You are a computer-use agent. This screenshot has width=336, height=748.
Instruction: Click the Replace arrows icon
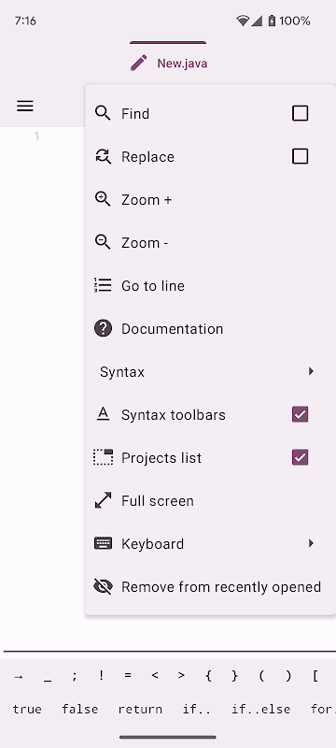coord(103,156)
